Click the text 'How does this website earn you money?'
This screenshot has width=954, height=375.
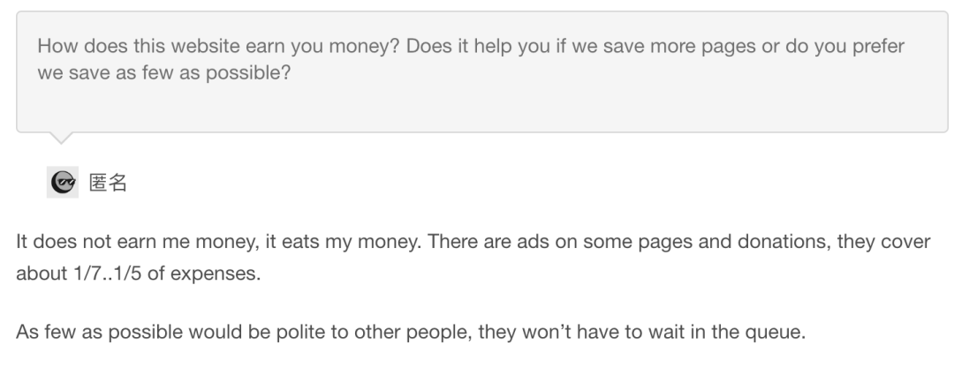218,46
